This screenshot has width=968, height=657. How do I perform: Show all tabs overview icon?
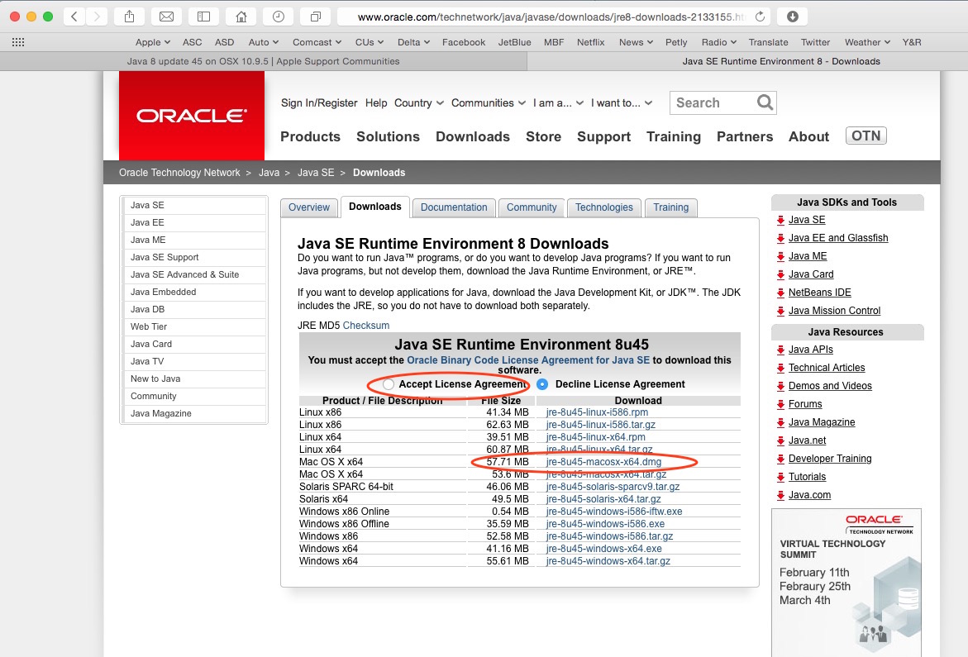click(x=316, y=17)
